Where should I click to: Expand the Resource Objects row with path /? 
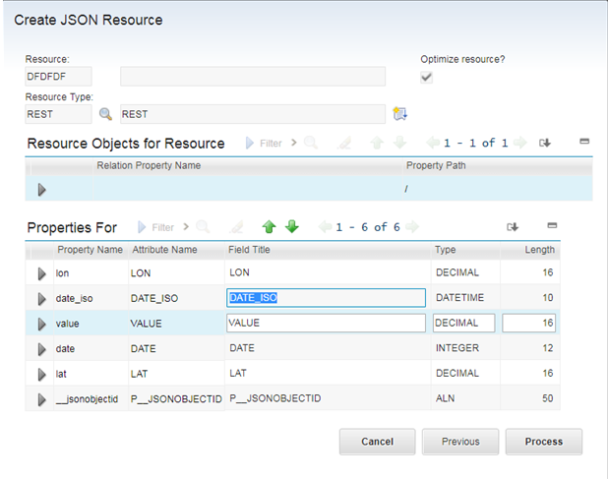click(x=42, y=190)
